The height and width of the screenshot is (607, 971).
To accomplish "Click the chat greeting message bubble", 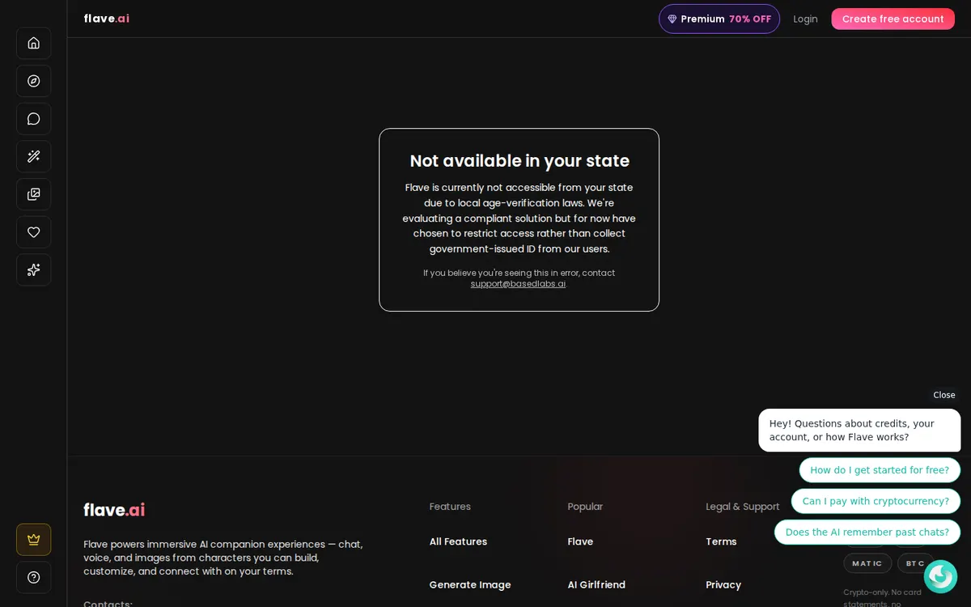I will tap(859, 431).
